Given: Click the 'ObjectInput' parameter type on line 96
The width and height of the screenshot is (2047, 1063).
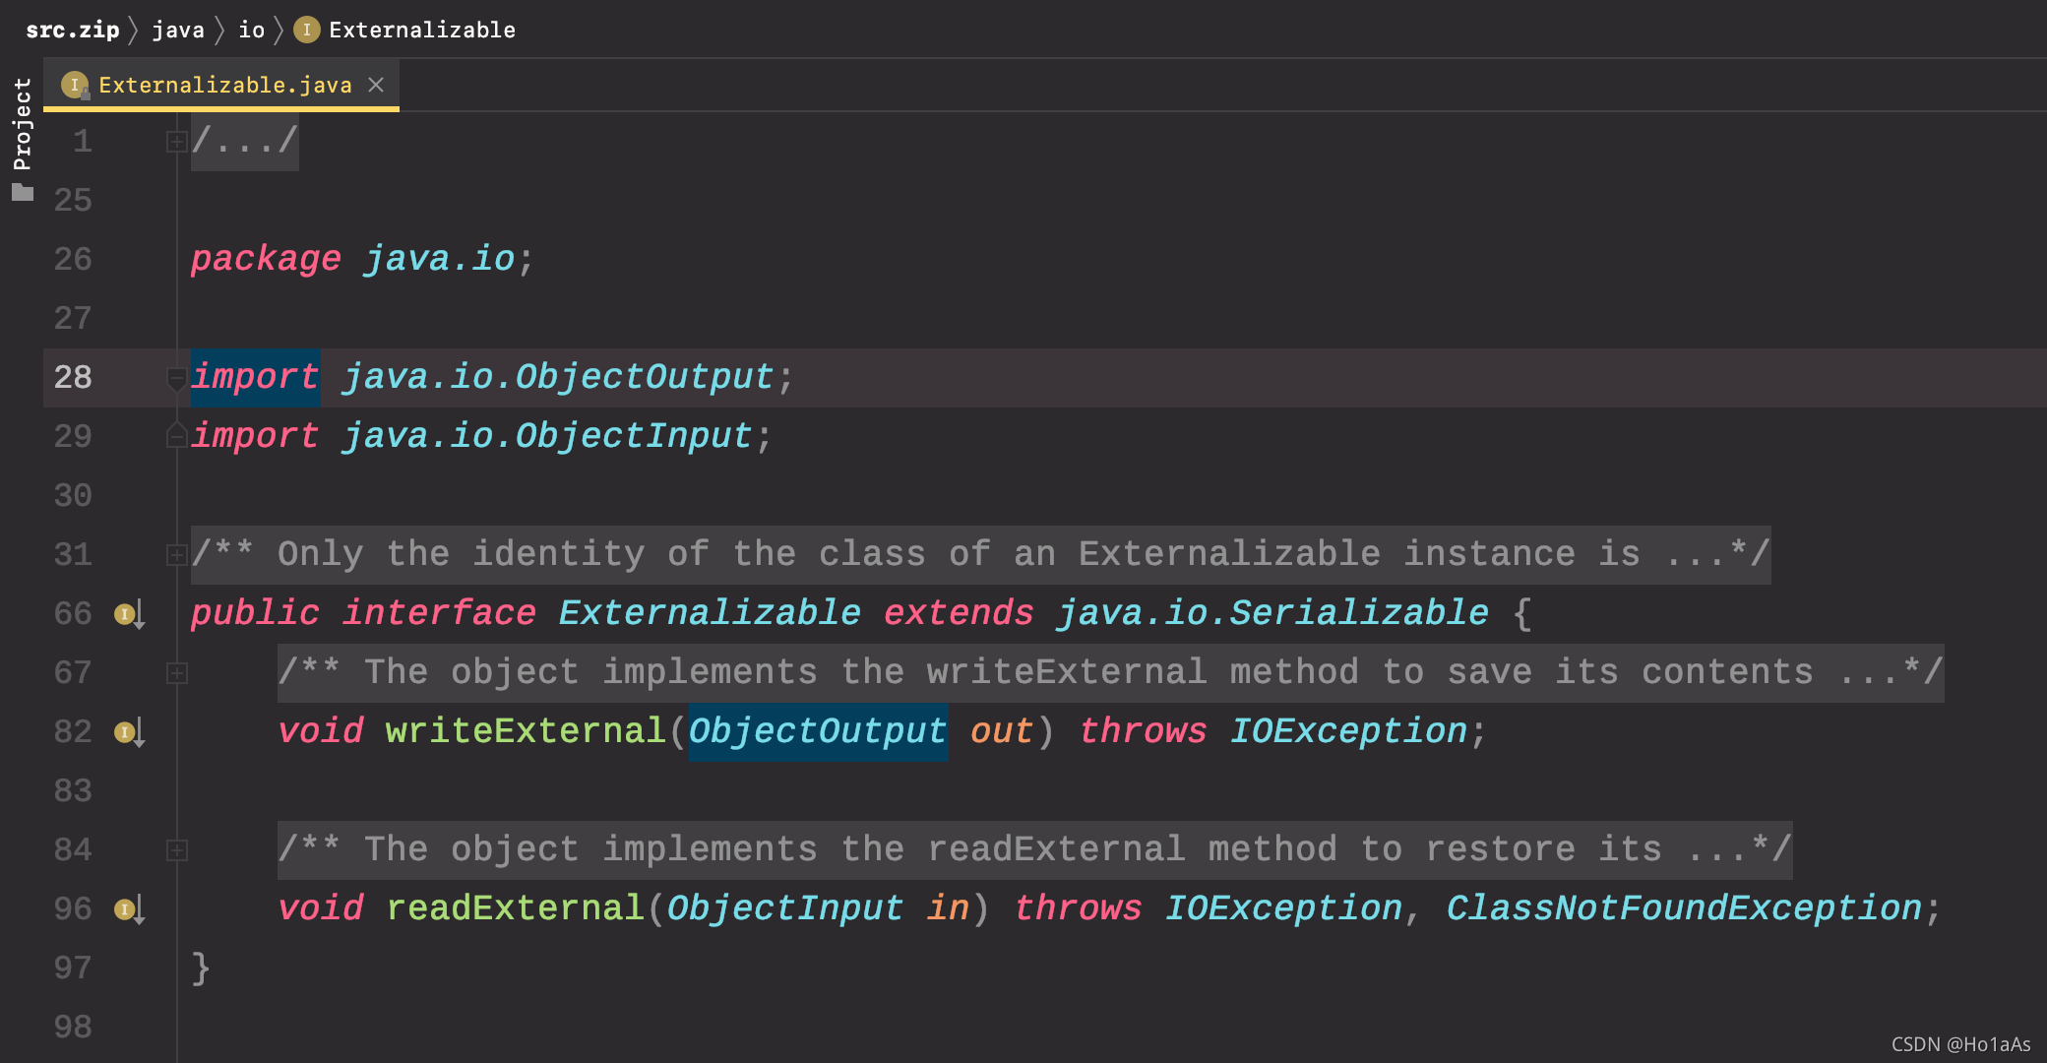Looking at the screenshot, I should (785, 908).
